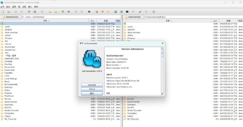The height and width of the screenshot is (127, 243).
Task: Click the version info scrollbar thumb
Action: [162, 53]
